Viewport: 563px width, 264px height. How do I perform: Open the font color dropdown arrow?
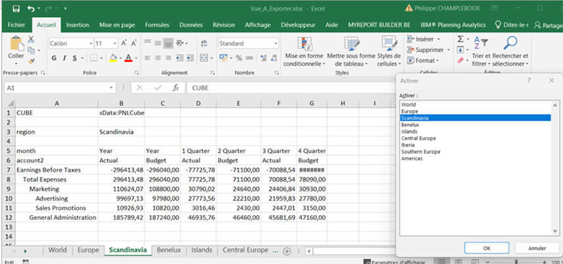coord(136,58)
